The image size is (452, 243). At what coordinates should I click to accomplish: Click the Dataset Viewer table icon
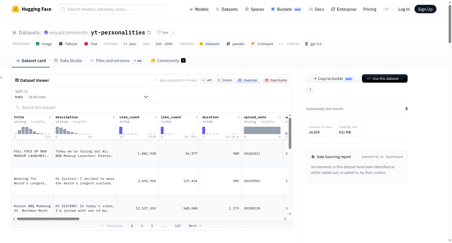click(17, 80)
